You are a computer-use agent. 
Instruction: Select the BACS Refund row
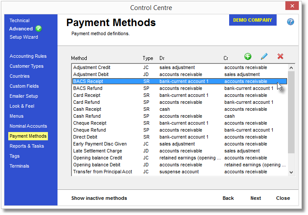(x=180, y=88)
